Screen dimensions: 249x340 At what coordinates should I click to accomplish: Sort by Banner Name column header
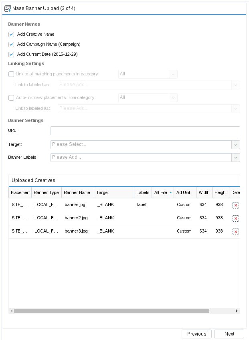[78, 192]
